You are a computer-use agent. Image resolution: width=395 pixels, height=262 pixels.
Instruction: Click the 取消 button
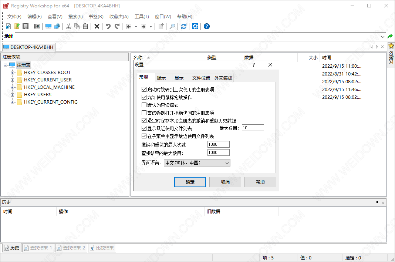point(225,182)
